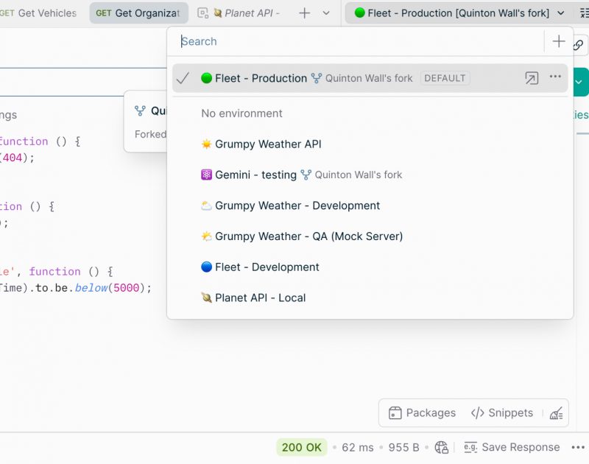Click the teal send dropdown chevron
This screenshot has height=464, width=589.
[579, 82]
